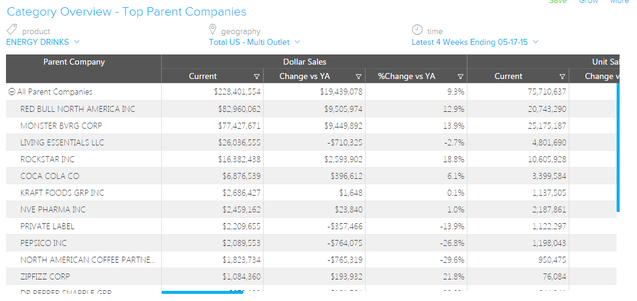
Task: Click the product tag icon
Action: pos(12,29)
